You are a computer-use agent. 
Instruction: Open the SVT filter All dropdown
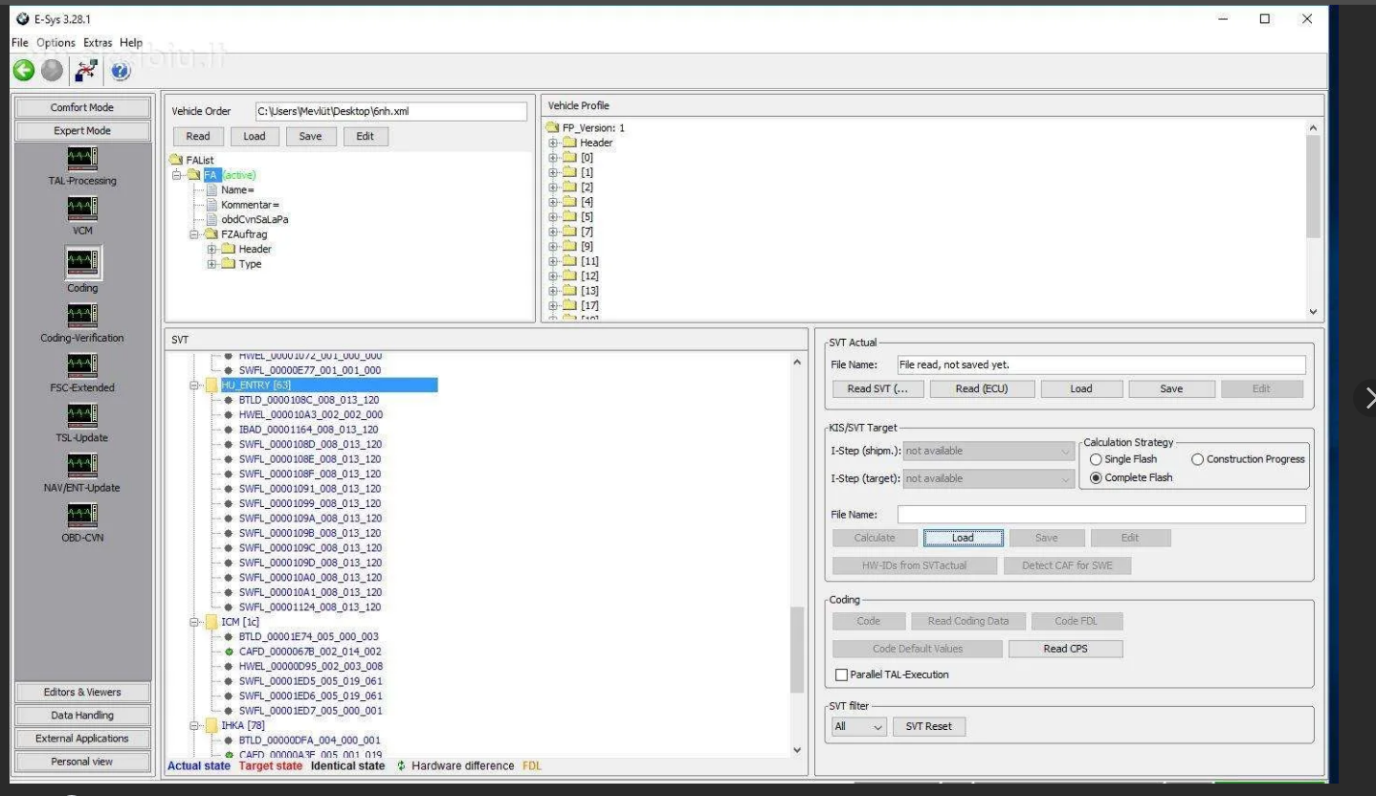(x=859, y=727)
